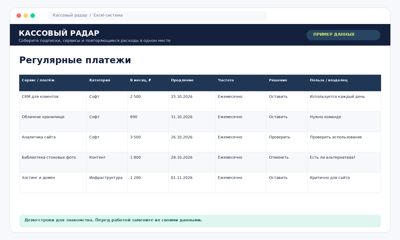Select the renewal date 31.10.2026
The image size is (400, 240).
(x=192, y=122)
